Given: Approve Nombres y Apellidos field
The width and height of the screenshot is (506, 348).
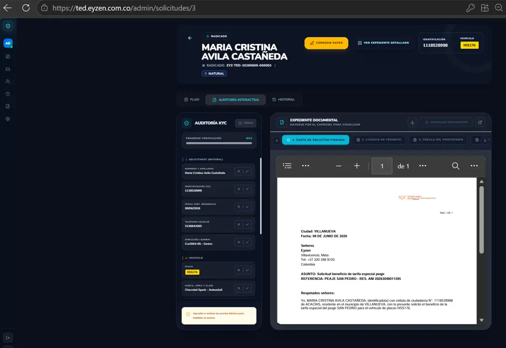Looking at the screenshot, I should [x=247, y=172].
